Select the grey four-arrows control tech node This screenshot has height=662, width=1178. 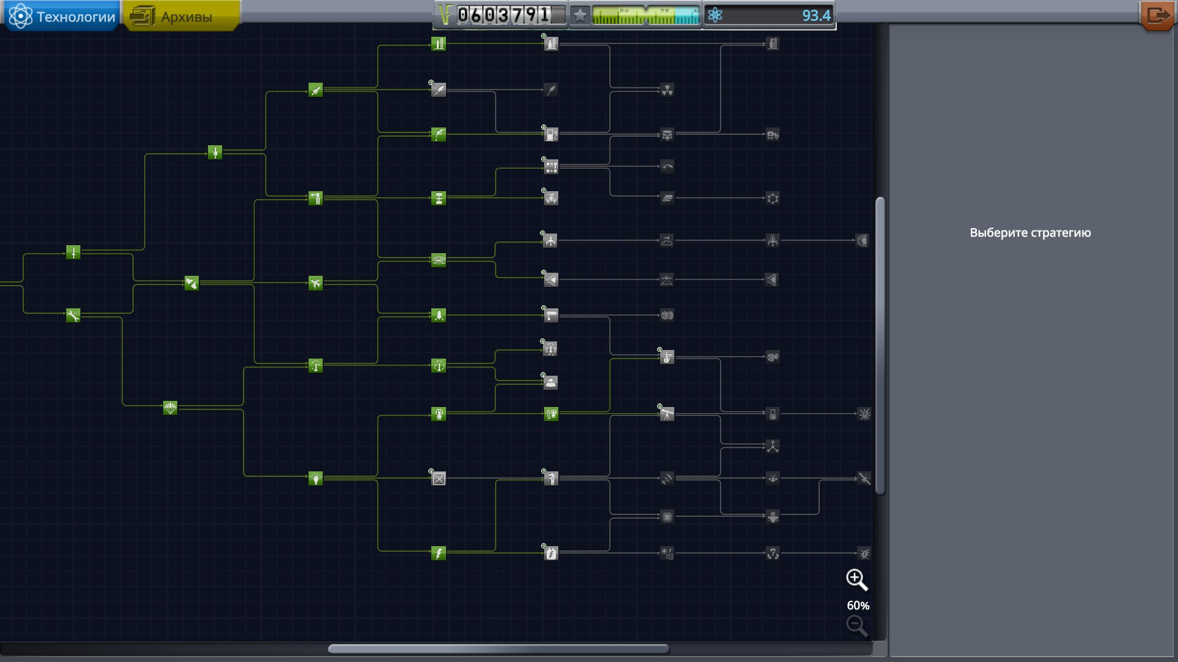[551, 166]
